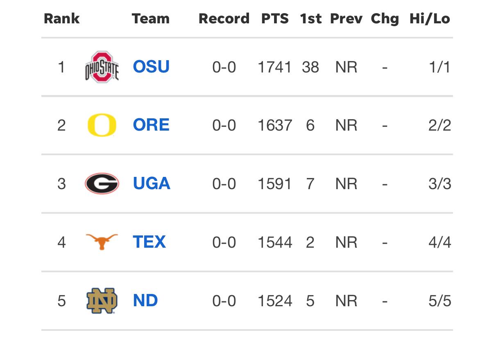494x339 pixels.
Task: Open the ORE team link
Action: tap(151, 125)
